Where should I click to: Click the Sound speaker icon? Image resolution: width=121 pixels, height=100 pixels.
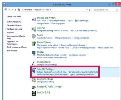click(x=34, y=36)
